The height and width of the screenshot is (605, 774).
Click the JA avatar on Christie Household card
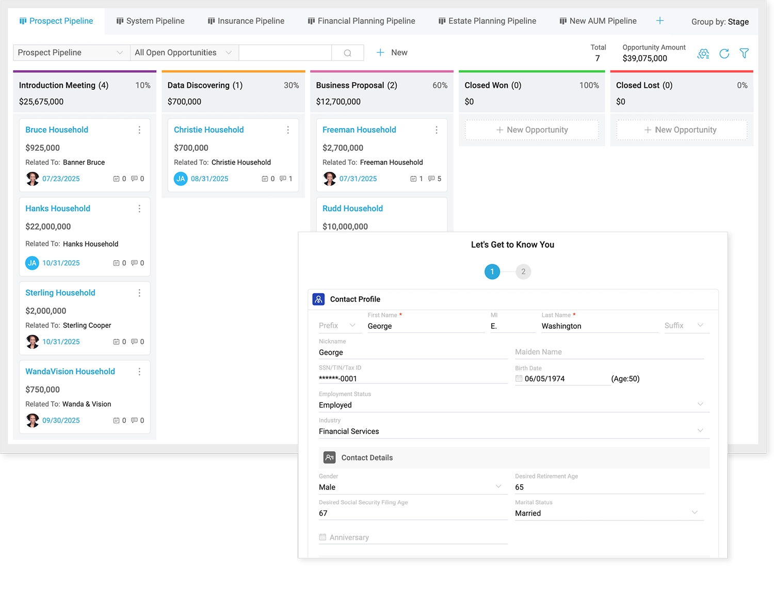click(x=181, y=179)
